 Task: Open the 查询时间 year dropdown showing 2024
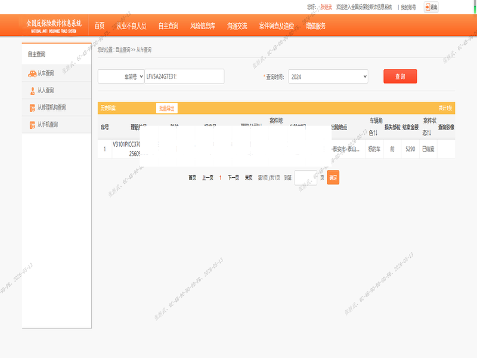click(328, 77)
